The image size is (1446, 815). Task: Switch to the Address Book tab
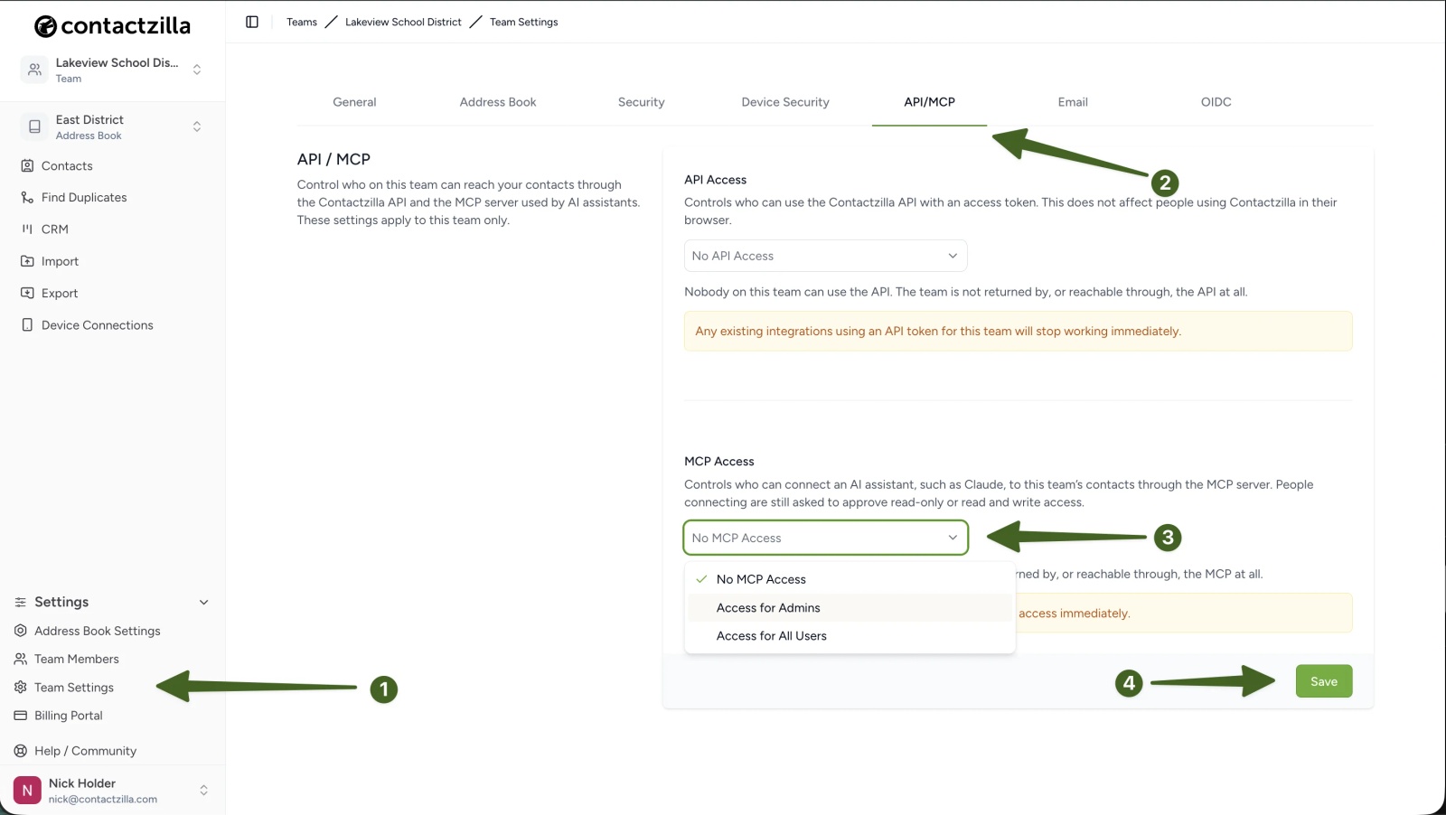[x=498, y=102]
